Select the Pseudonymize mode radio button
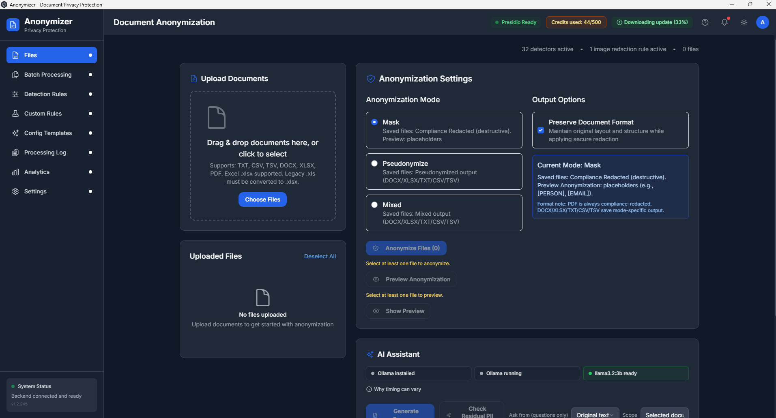The height and width of the screenshot is (418, 776). (x=374, y=163)
